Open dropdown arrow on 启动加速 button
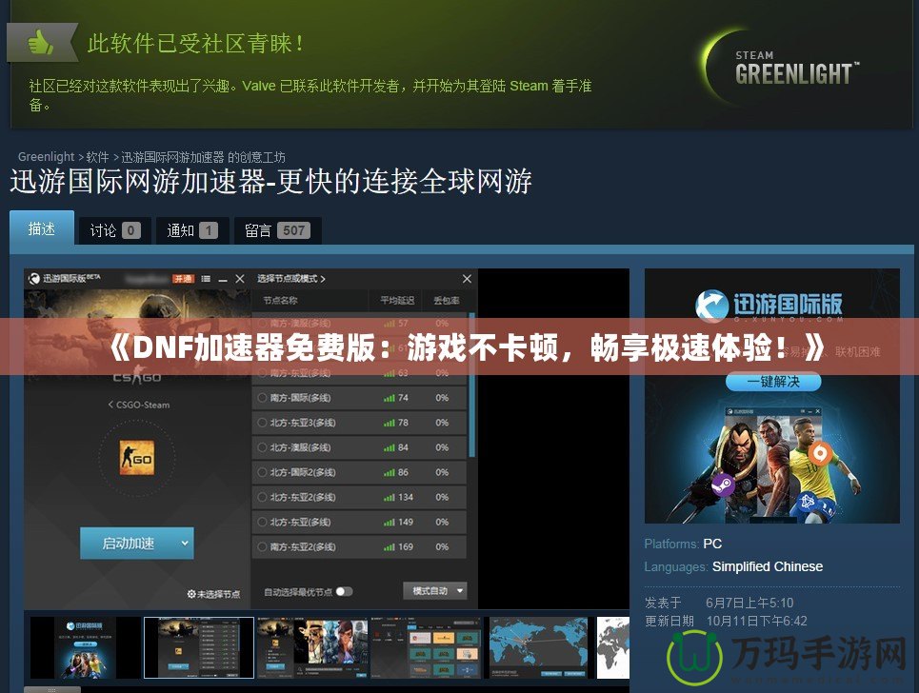 [185, 543]
